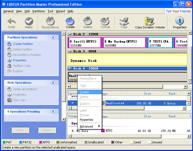The image size is (193, 151).
Task: Collapse the Partition Operations panel
Action: (53, 37)
